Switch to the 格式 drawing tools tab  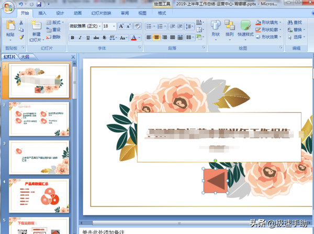coord(162,13)
